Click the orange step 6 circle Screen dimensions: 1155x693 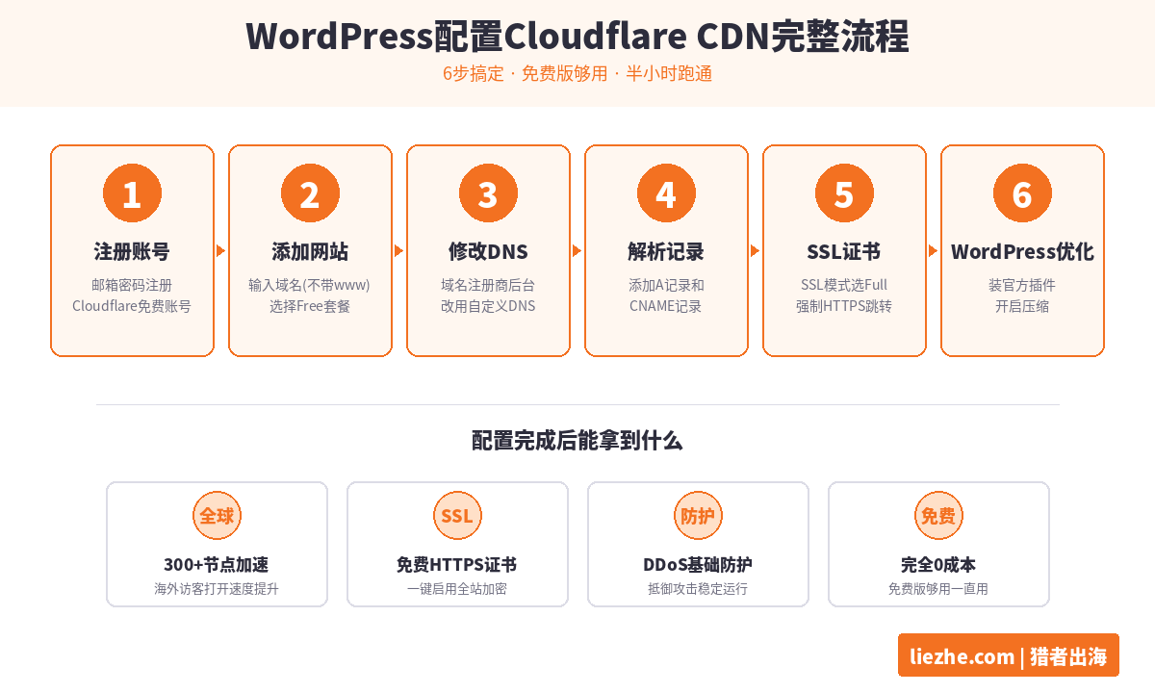pos(1022,193)
